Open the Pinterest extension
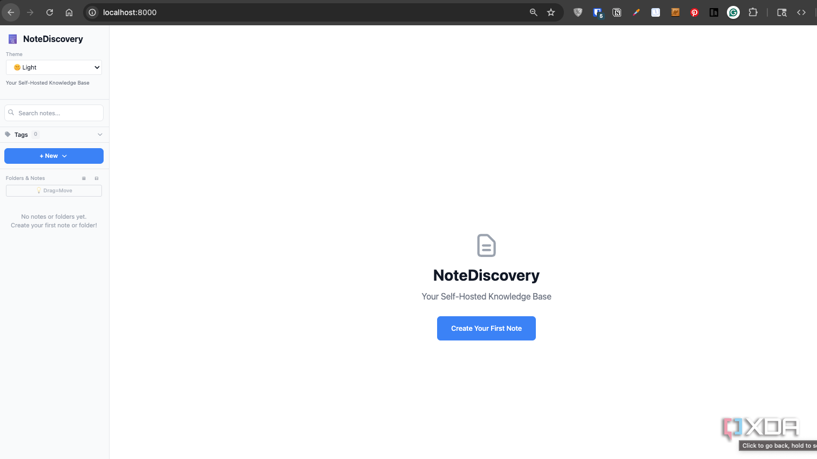The height and width of the screenshot is (459, 817). 695,12
